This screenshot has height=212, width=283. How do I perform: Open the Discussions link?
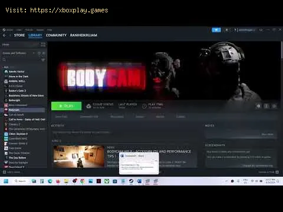click(117, 117)
